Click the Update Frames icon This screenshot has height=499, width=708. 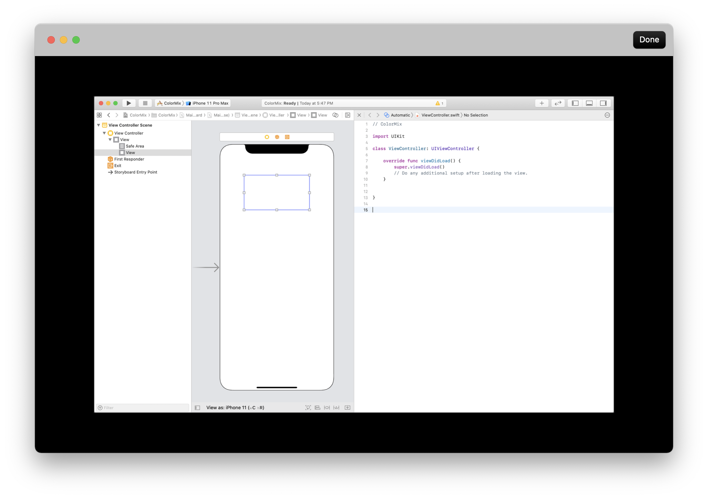pyautogui.click(x=308, y=407)
